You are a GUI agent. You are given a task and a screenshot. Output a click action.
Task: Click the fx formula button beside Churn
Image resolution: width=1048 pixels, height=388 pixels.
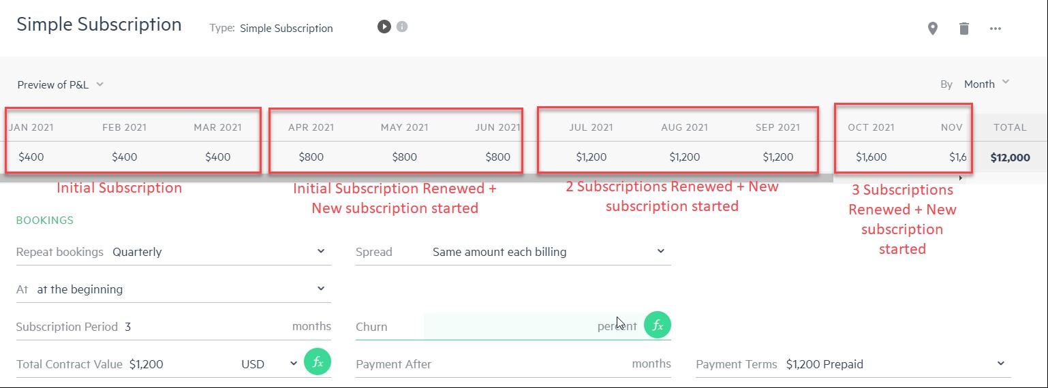point(658,325)
